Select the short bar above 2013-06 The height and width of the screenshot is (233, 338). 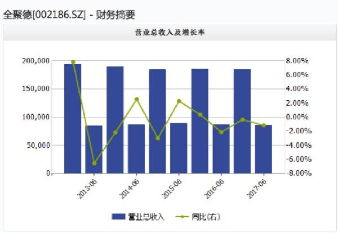[x=94, y=149]
